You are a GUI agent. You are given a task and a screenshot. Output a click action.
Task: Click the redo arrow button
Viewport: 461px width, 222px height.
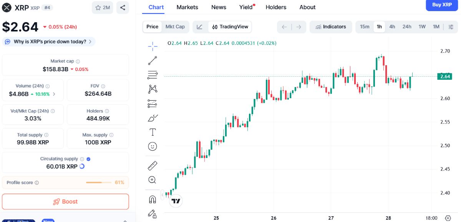298,27
